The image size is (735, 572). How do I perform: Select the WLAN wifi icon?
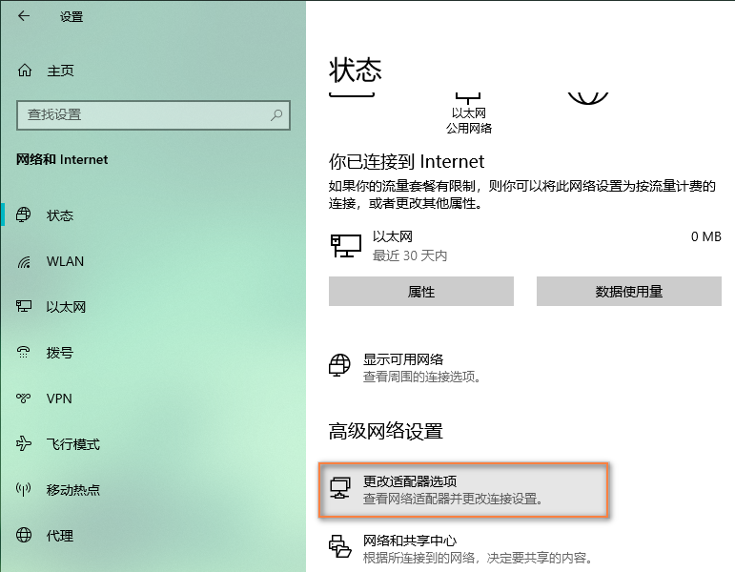24,261
